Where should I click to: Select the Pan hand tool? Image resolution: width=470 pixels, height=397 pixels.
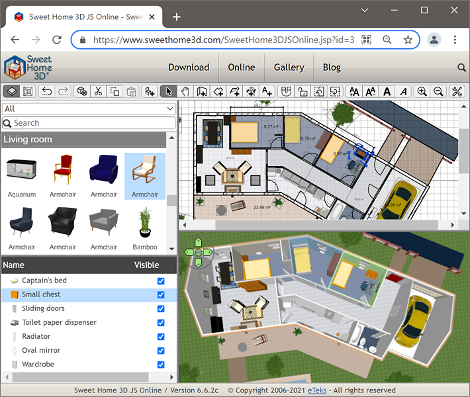coord(185,91)
